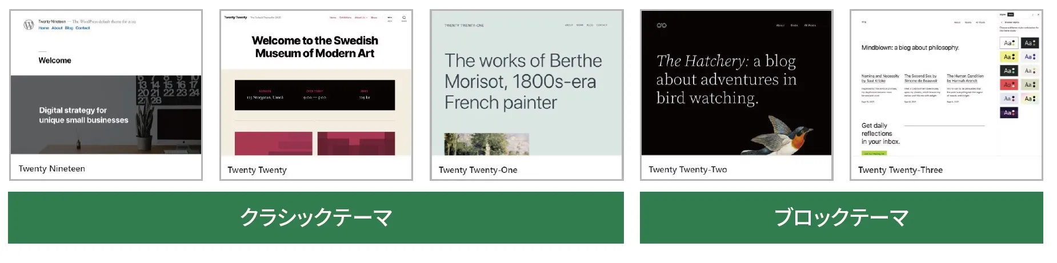Open the three-dots menu in Twenty Twenty preview
This screenshot has height=263, width=1057.
pos(390,18)
